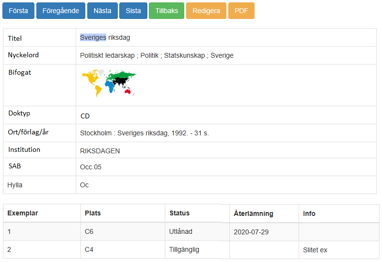The width and height of the screenshot is (382, 262).
Task: Click the Bifogat field label
Action: 20,73
